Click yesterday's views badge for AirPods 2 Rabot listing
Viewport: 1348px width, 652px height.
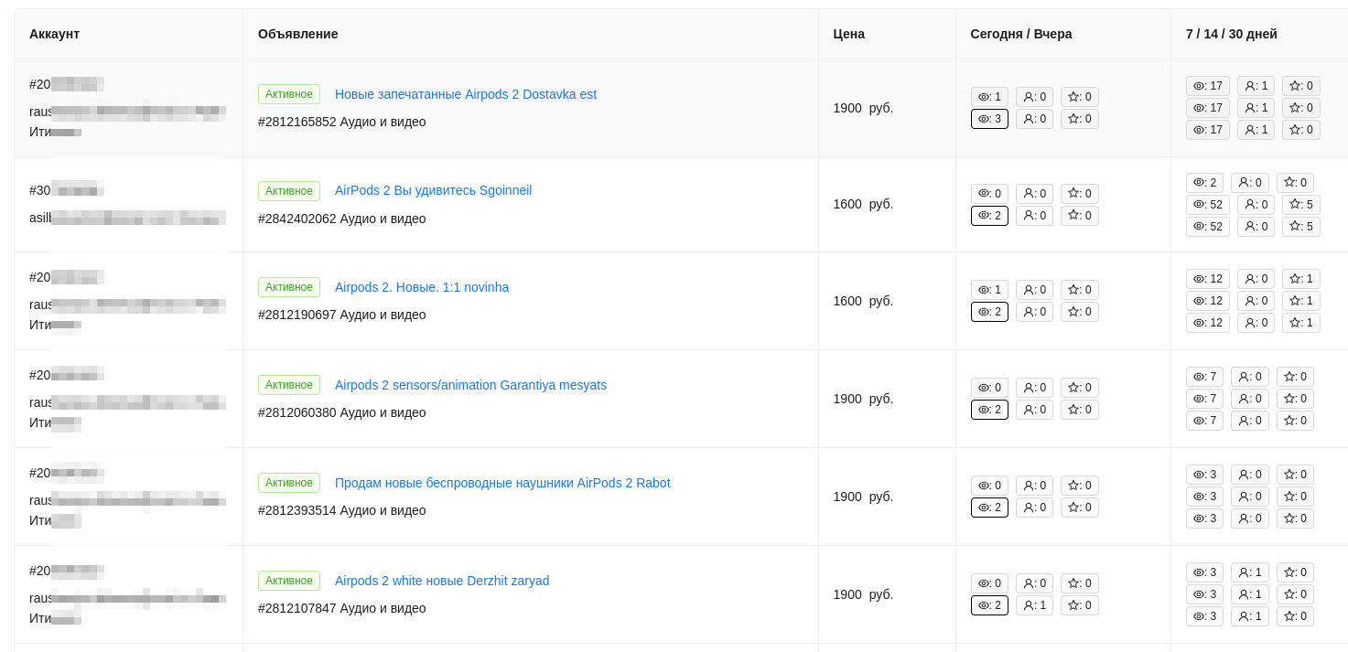[989, 508]
